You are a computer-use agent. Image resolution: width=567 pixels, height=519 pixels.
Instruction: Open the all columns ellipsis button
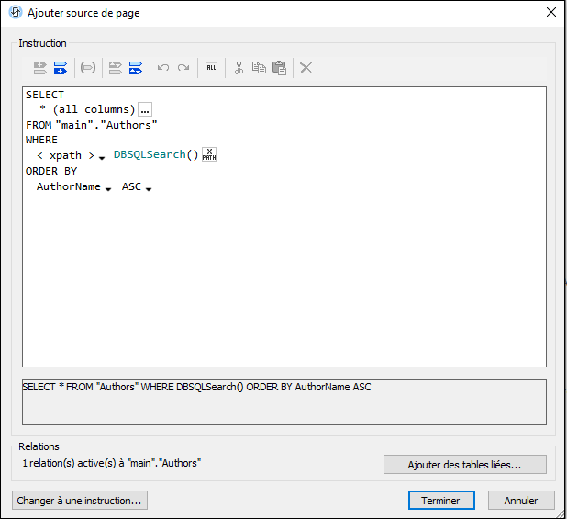145,109
